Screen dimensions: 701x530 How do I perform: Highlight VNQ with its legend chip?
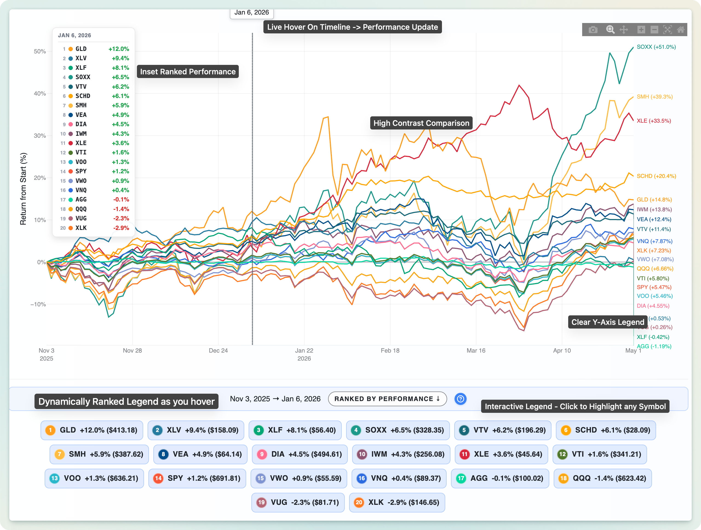click(399, 478)
